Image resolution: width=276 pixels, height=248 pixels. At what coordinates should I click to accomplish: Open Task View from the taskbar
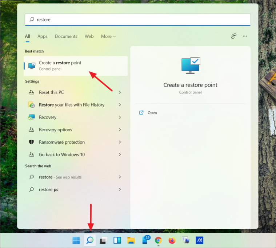tap(104, 240)
